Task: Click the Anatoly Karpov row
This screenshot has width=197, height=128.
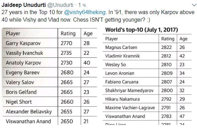Action: [50, 62]
